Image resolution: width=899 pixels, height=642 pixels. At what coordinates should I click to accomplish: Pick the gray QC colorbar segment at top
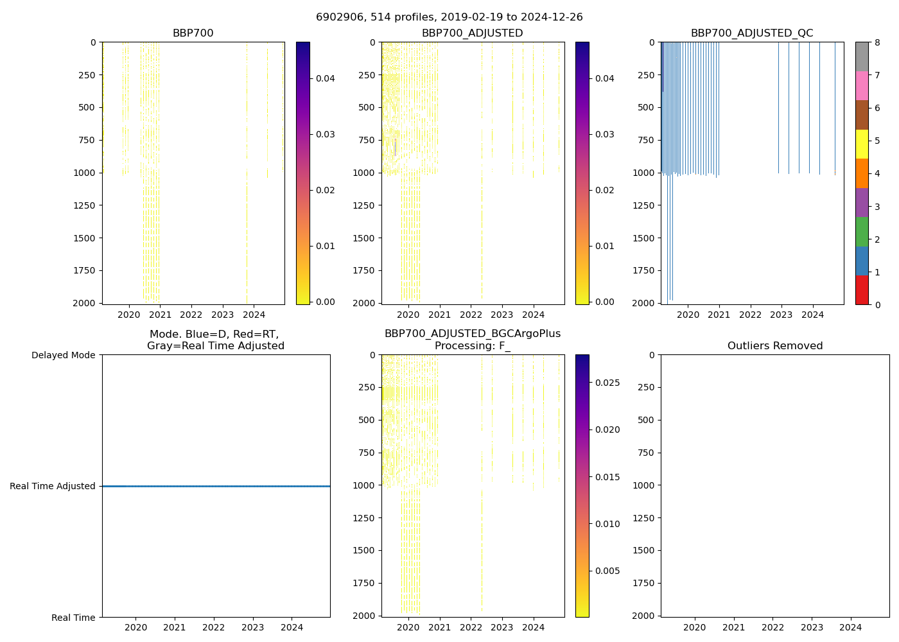pos(862,56)
